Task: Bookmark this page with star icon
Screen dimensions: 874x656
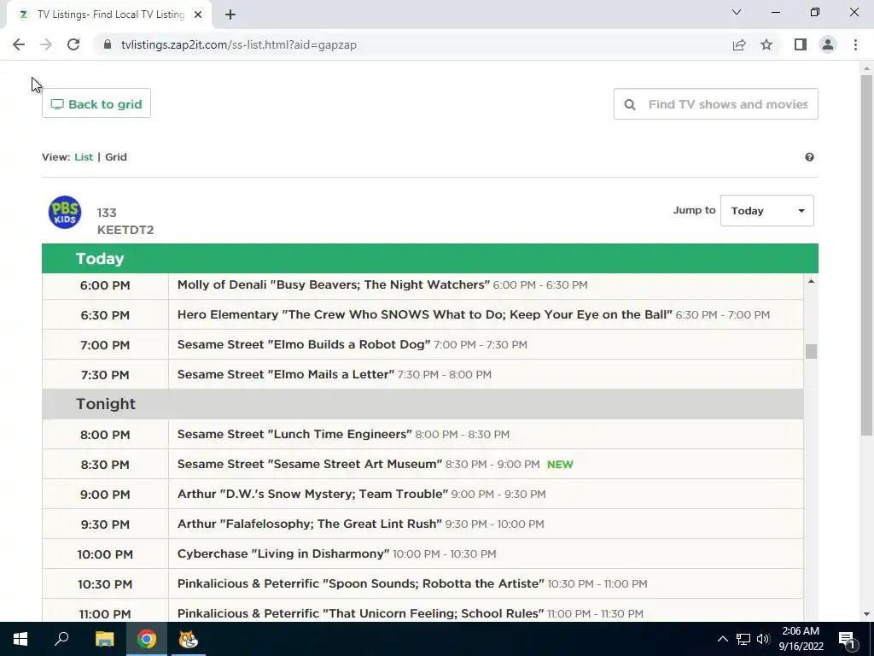Action: tap(766, 44)
